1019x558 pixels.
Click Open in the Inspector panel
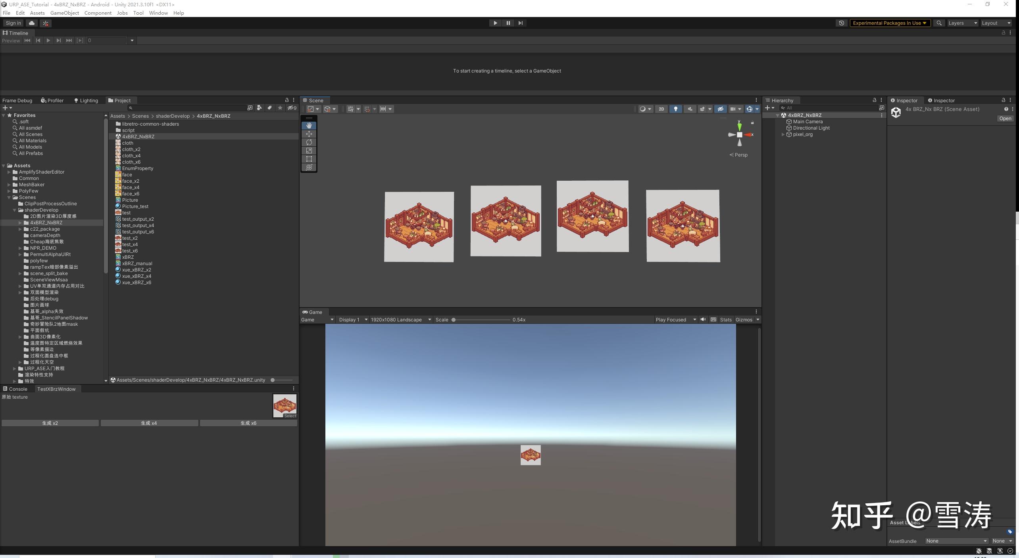coord(1005,118)
